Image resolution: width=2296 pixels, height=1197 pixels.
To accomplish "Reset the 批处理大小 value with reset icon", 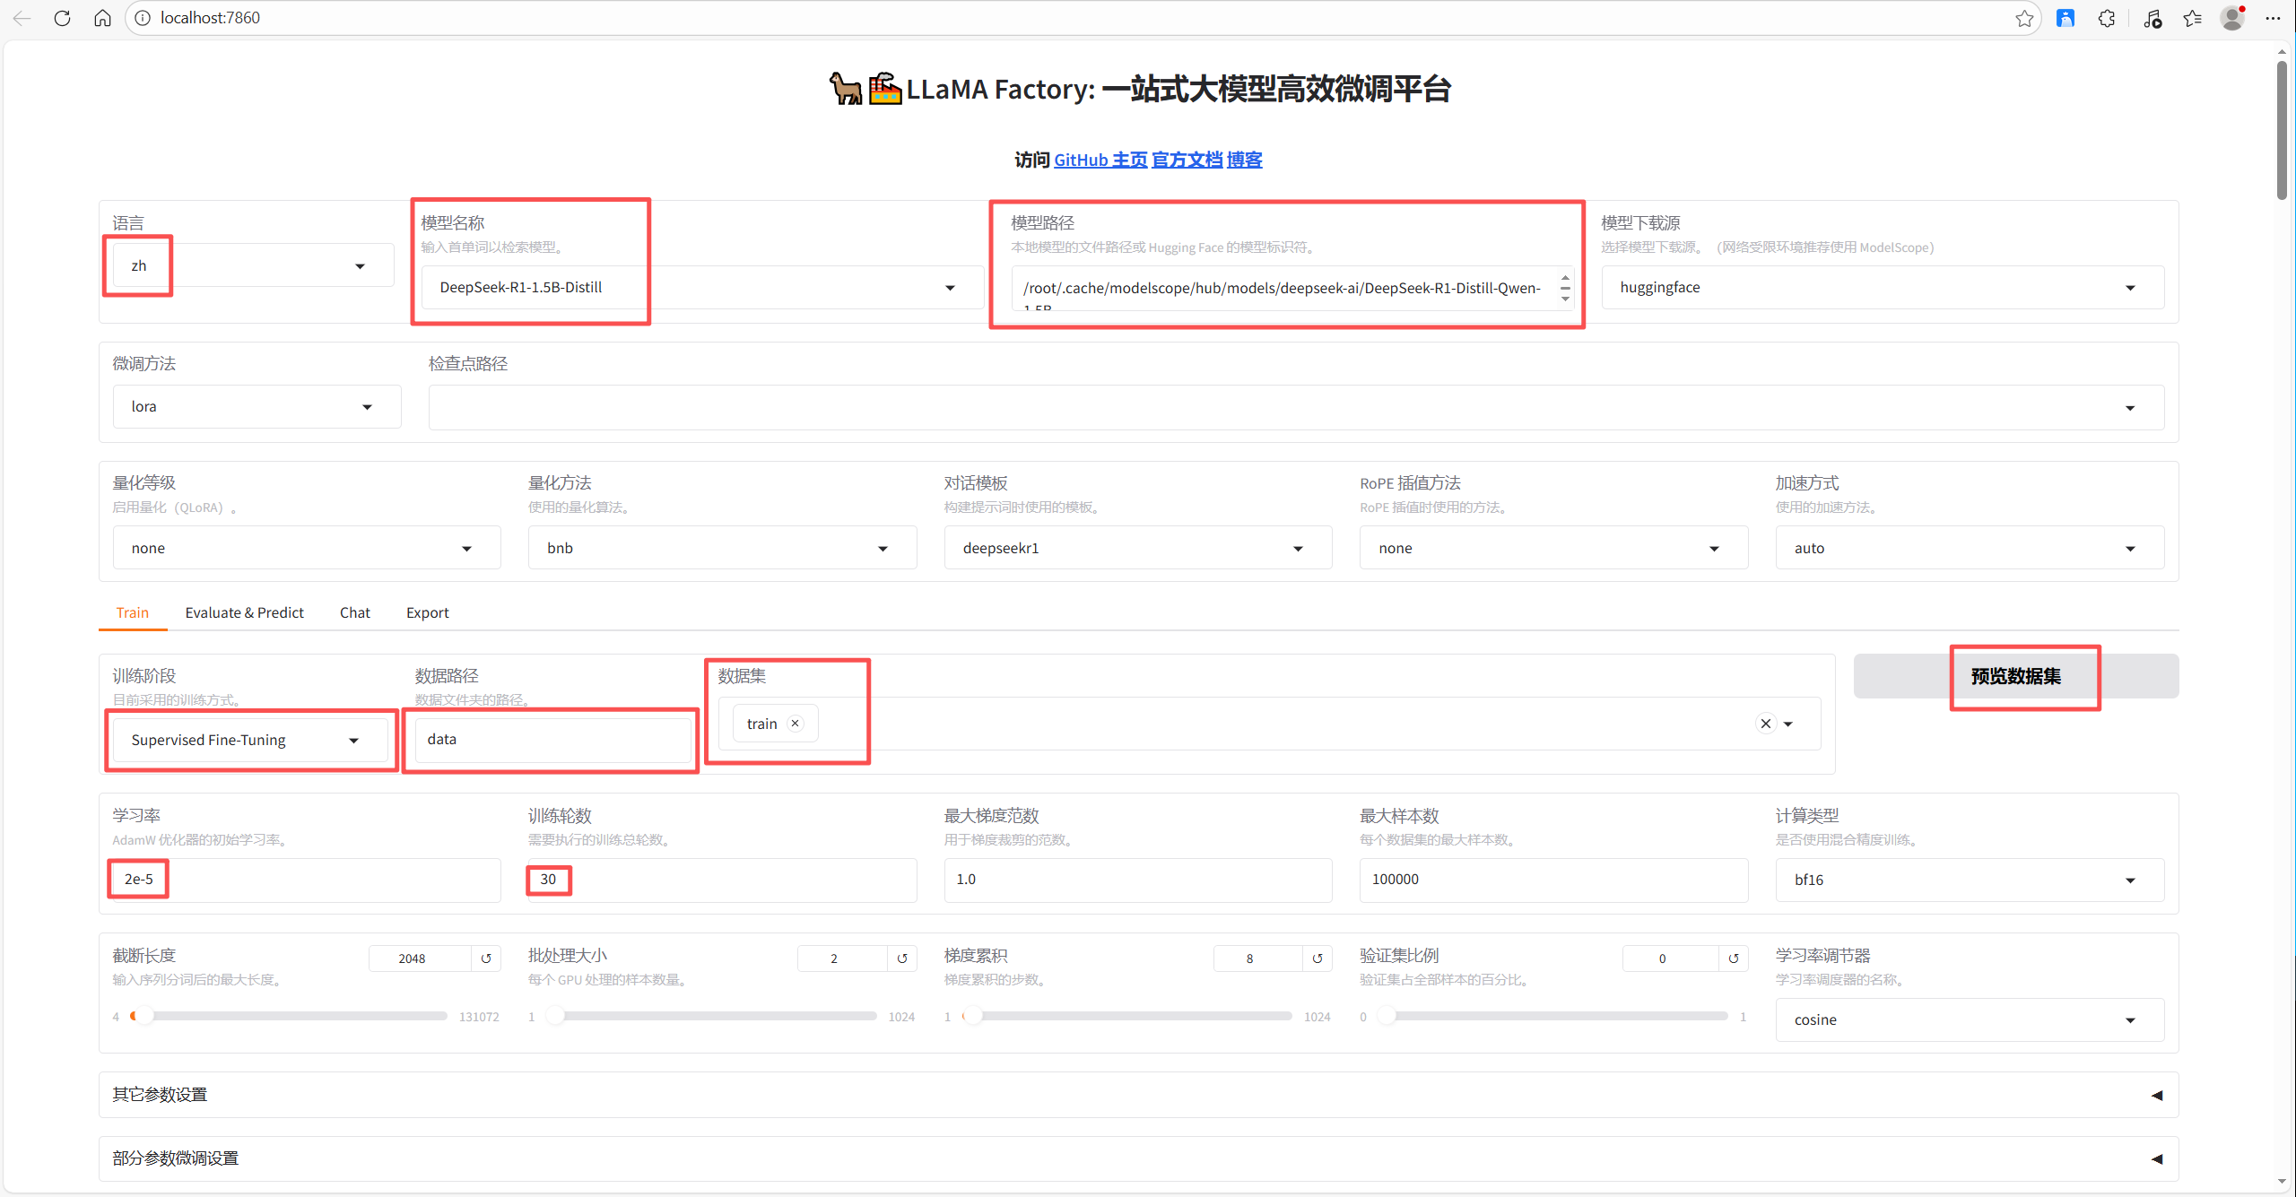I will [x=902, y=958].
